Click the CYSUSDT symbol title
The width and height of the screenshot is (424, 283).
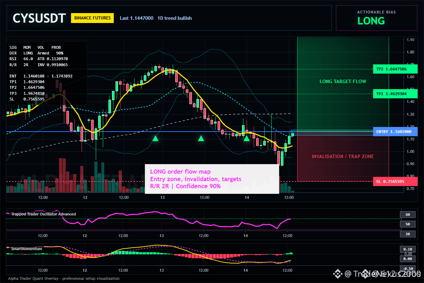pyautogui.click(x=39, y=18)
